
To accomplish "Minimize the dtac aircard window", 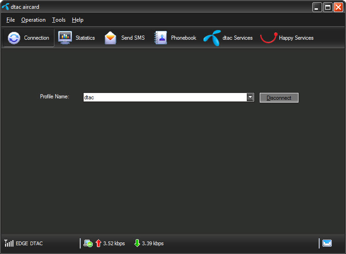I will pyautogui.click(x=317, y=7).
